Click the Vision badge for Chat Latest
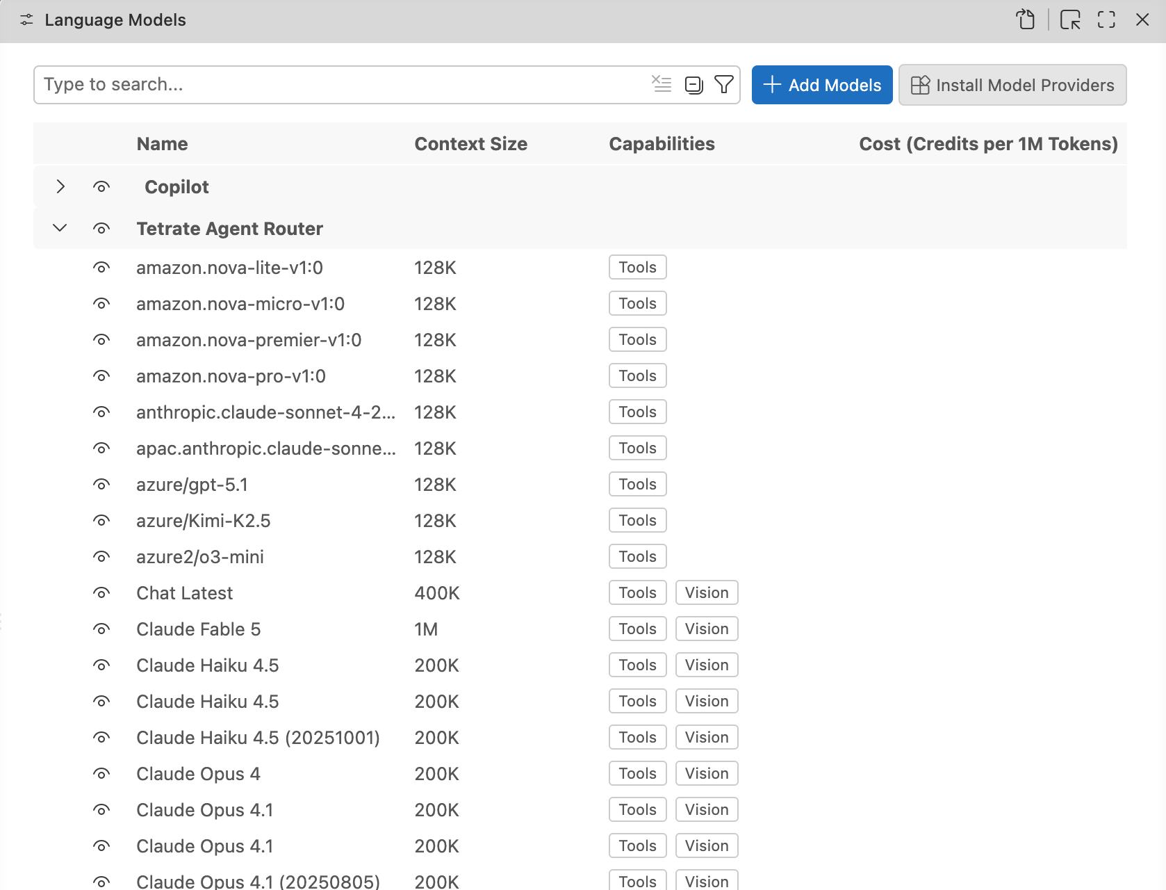Viewport: 1166px width, 890px height. click(x=707, y=592)
